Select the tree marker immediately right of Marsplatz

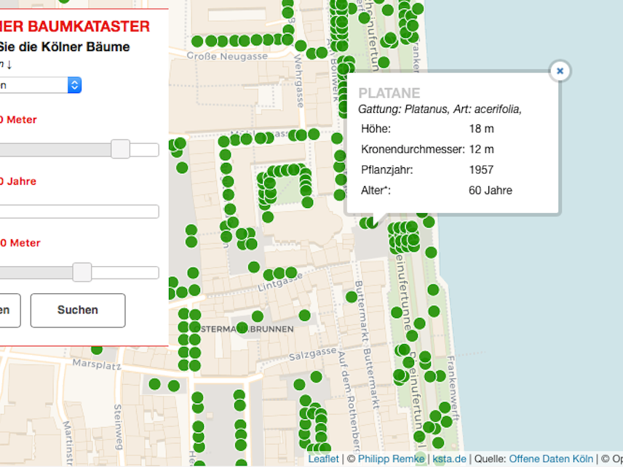click(154, 383)
